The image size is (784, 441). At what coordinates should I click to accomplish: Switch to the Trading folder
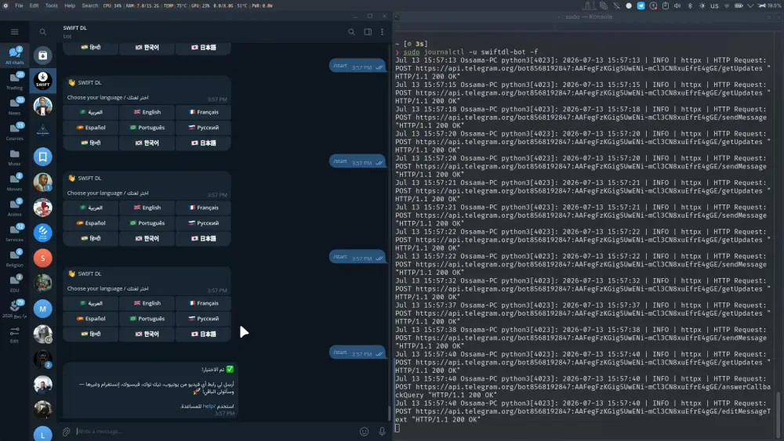coord(14,81)
